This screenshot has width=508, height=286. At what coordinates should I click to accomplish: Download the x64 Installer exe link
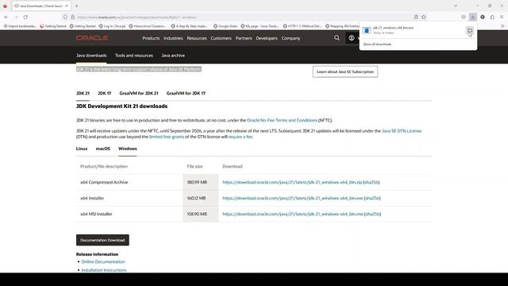pyautogui.click(x=293, y=198)
